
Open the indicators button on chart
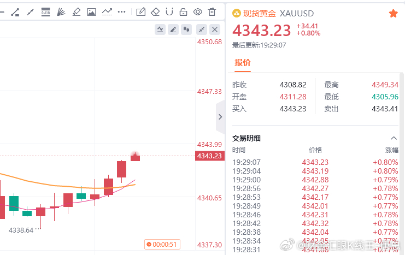click(160, 29)
